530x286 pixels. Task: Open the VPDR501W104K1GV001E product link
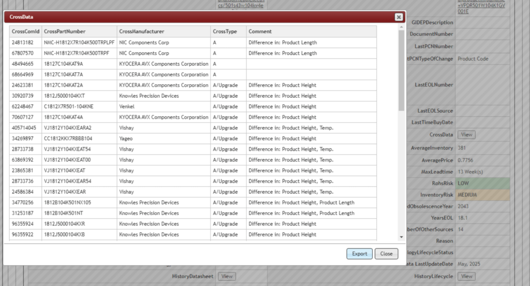click(x=481, y=7)
